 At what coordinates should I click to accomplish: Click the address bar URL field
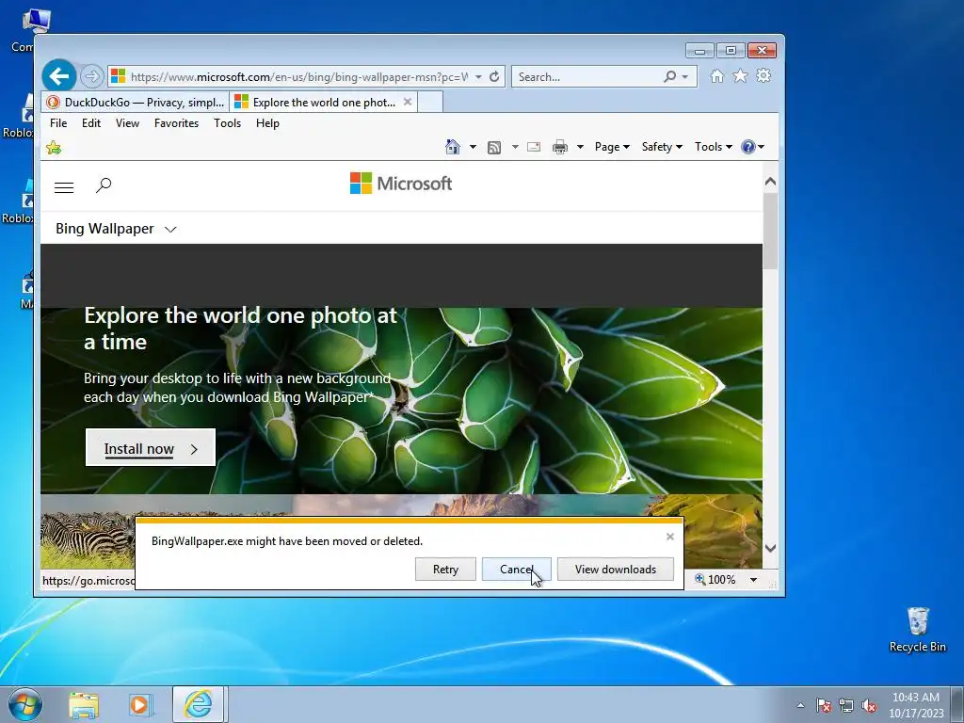tap(298, 77)
